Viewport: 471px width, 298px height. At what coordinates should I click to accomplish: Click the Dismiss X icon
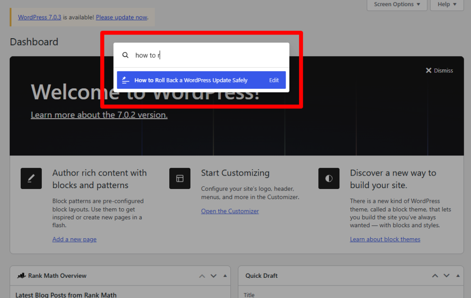[x=429, y=70]
